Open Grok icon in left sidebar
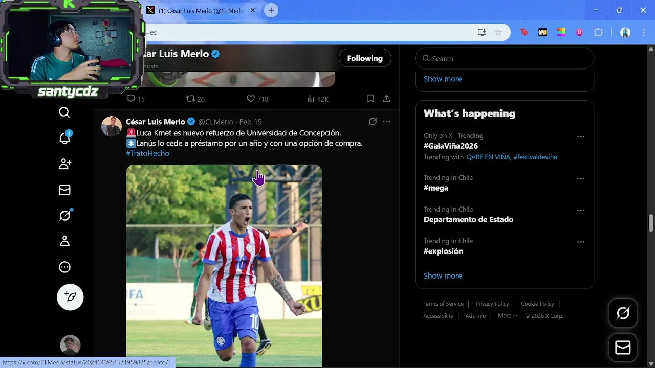 tap(64, 216)
